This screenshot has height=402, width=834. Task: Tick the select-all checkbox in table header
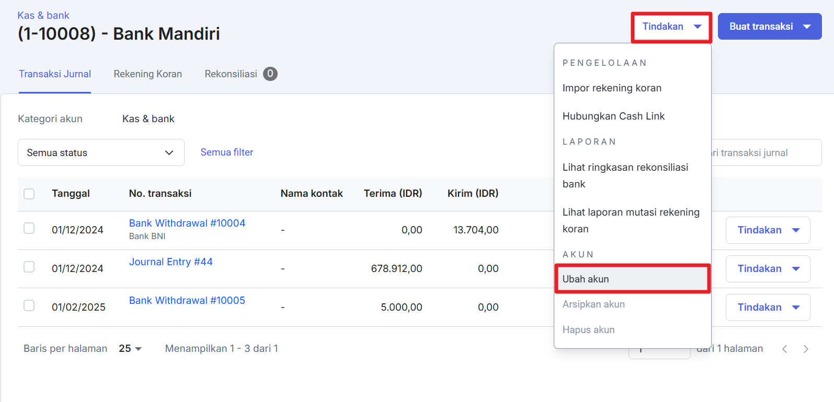29,194
